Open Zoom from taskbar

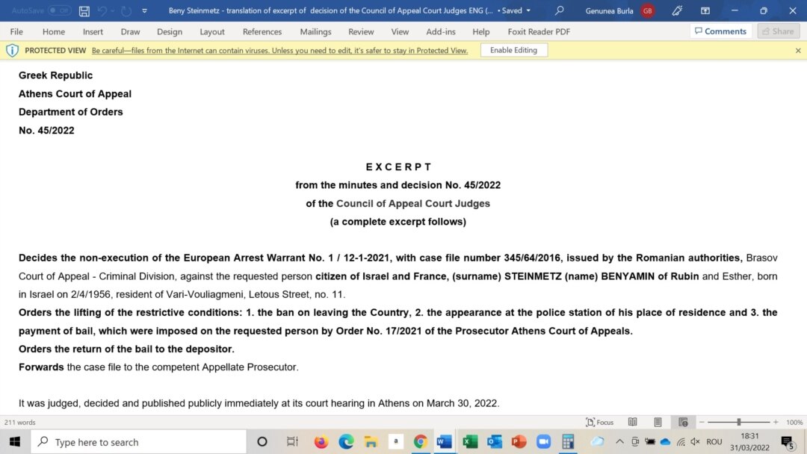[543, 441]
